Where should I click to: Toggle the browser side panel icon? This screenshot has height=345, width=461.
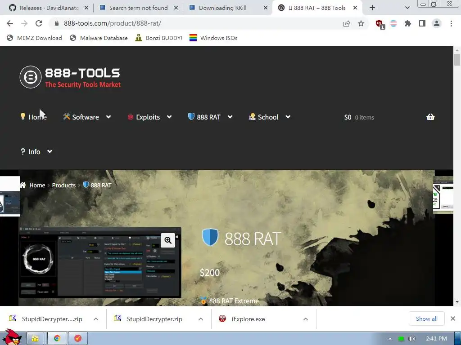pyautogui.click(x=422, y=23)
